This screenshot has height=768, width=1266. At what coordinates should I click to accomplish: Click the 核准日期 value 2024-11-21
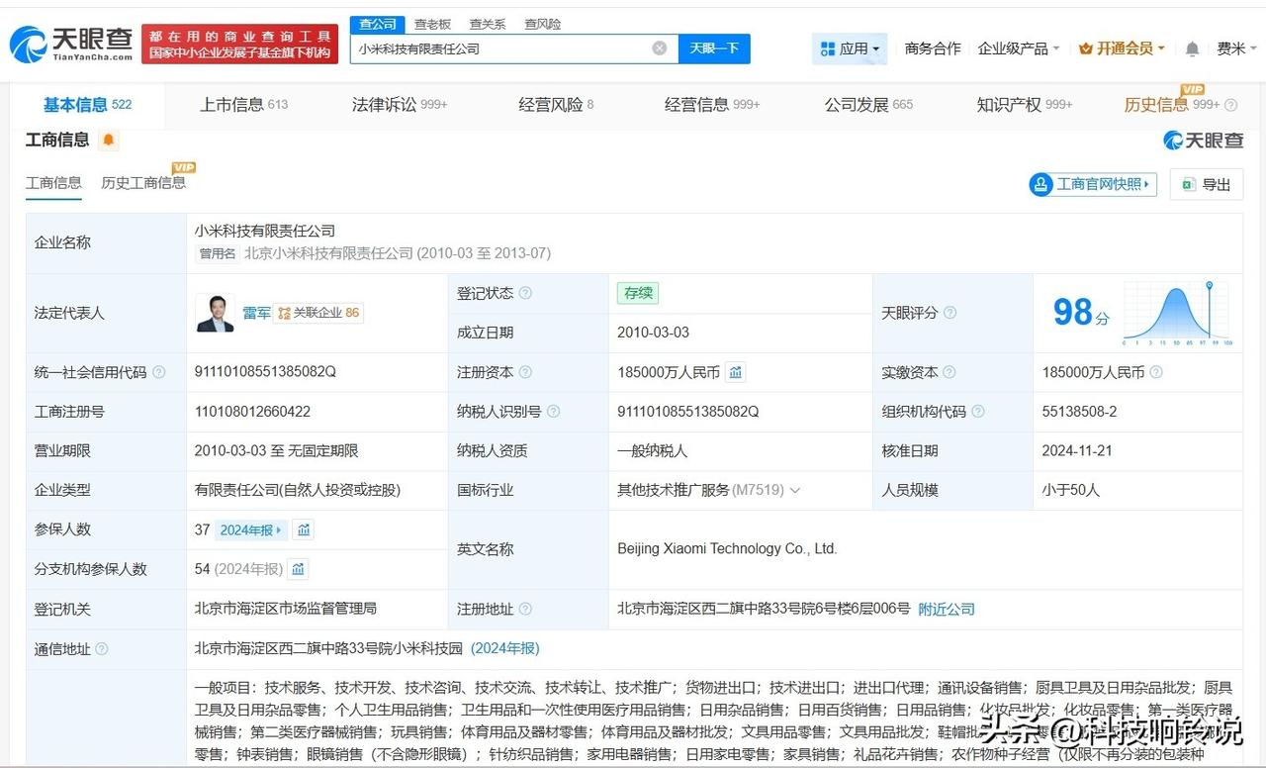(x=1077, y=451)
